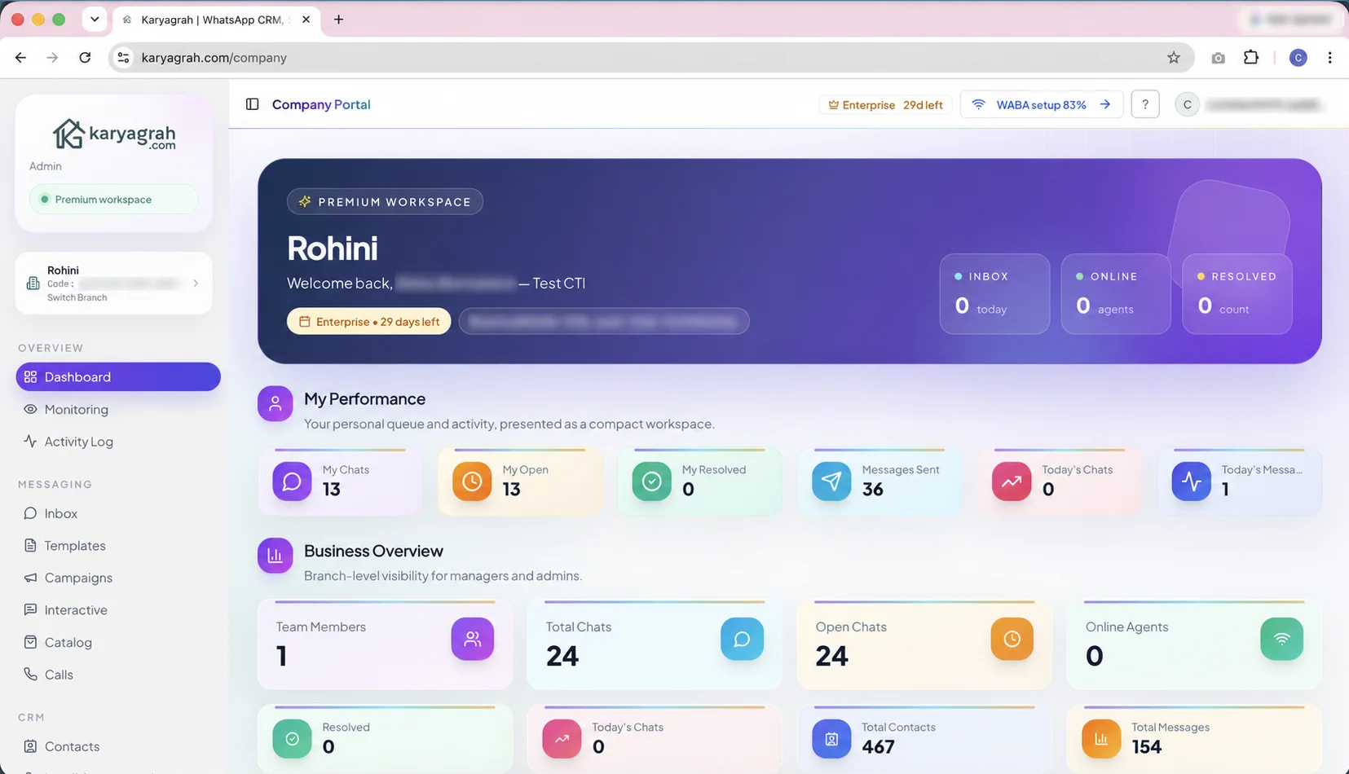Click the My Resolved checkmark icon
Viewport: 1349px width, 774px height.
[652, 482]
